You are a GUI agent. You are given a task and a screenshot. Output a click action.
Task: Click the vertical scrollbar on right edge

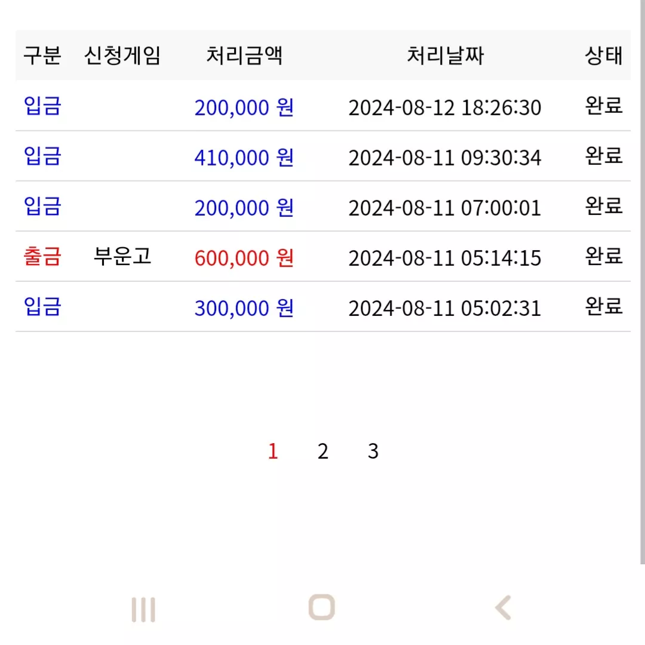643,282
